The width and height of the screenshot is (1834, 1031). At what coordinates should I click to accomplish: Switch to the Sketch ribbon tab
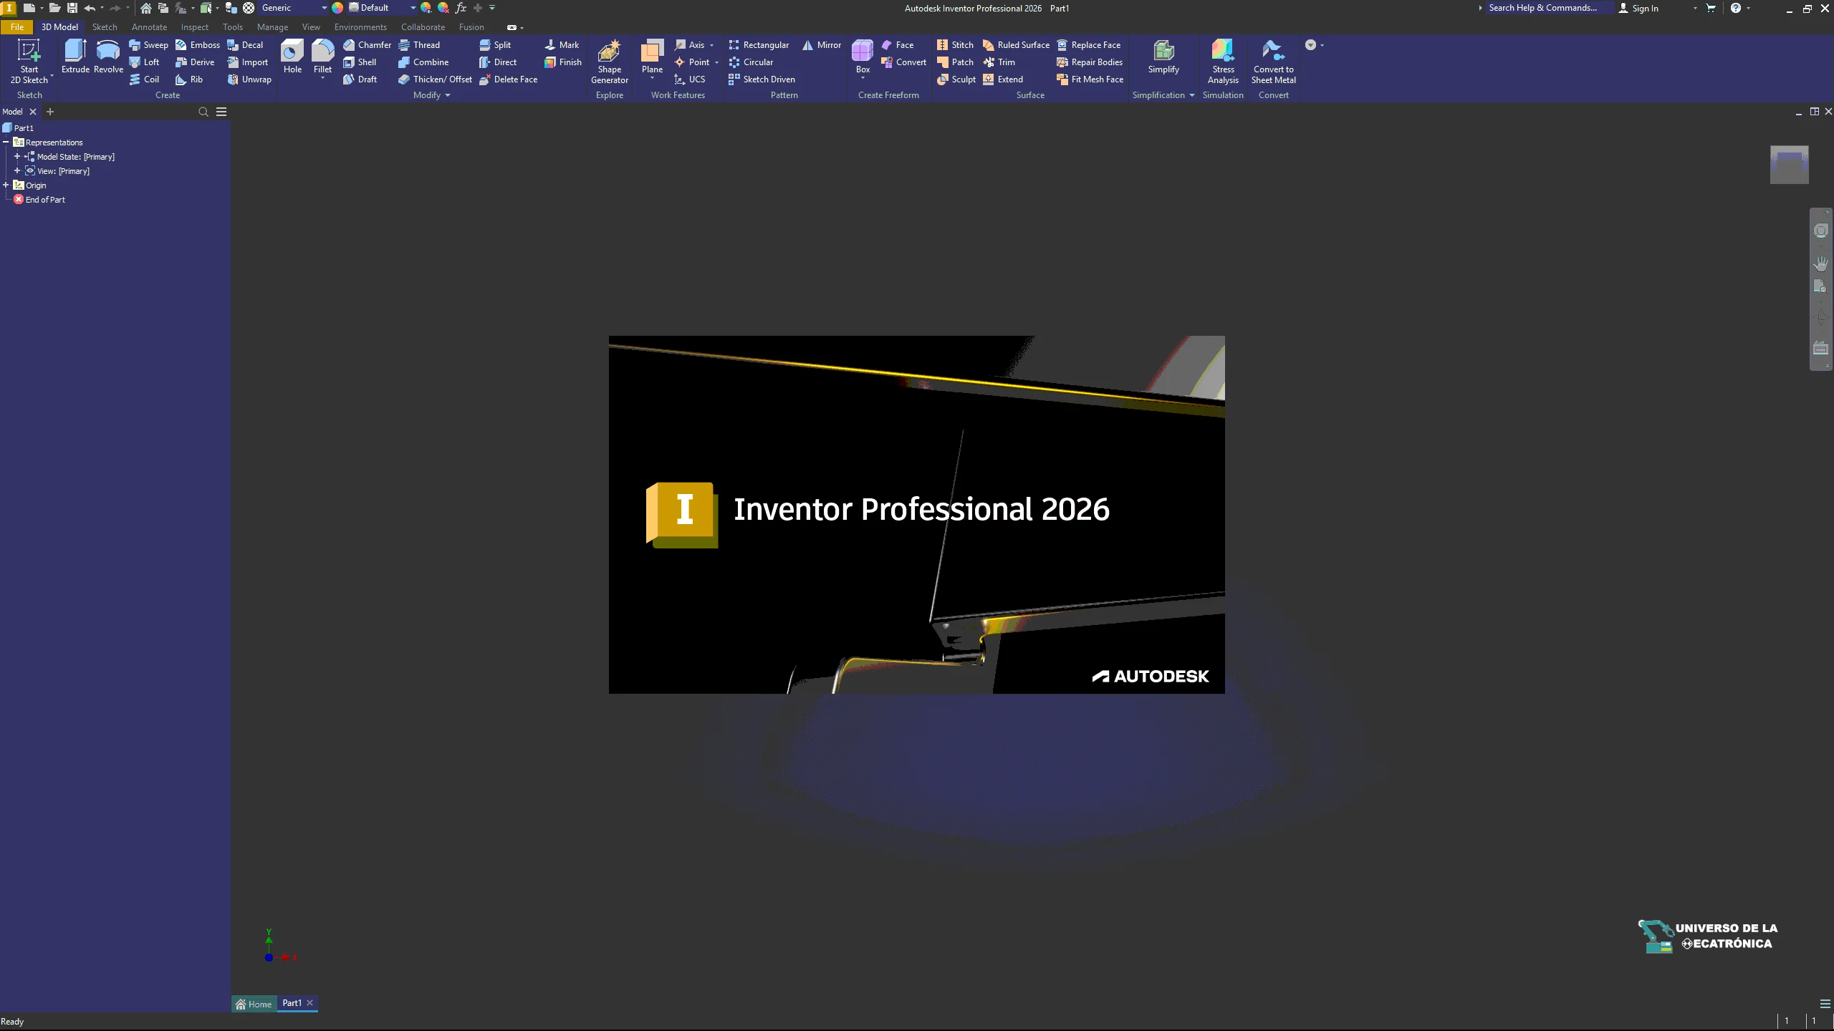click(105, 27)
